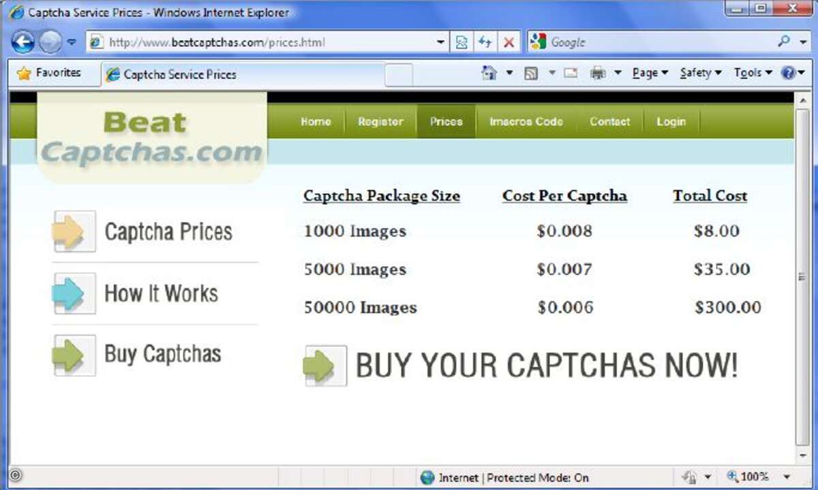Click the RSS Feeds toolbar icon

(x=531, y=73)
